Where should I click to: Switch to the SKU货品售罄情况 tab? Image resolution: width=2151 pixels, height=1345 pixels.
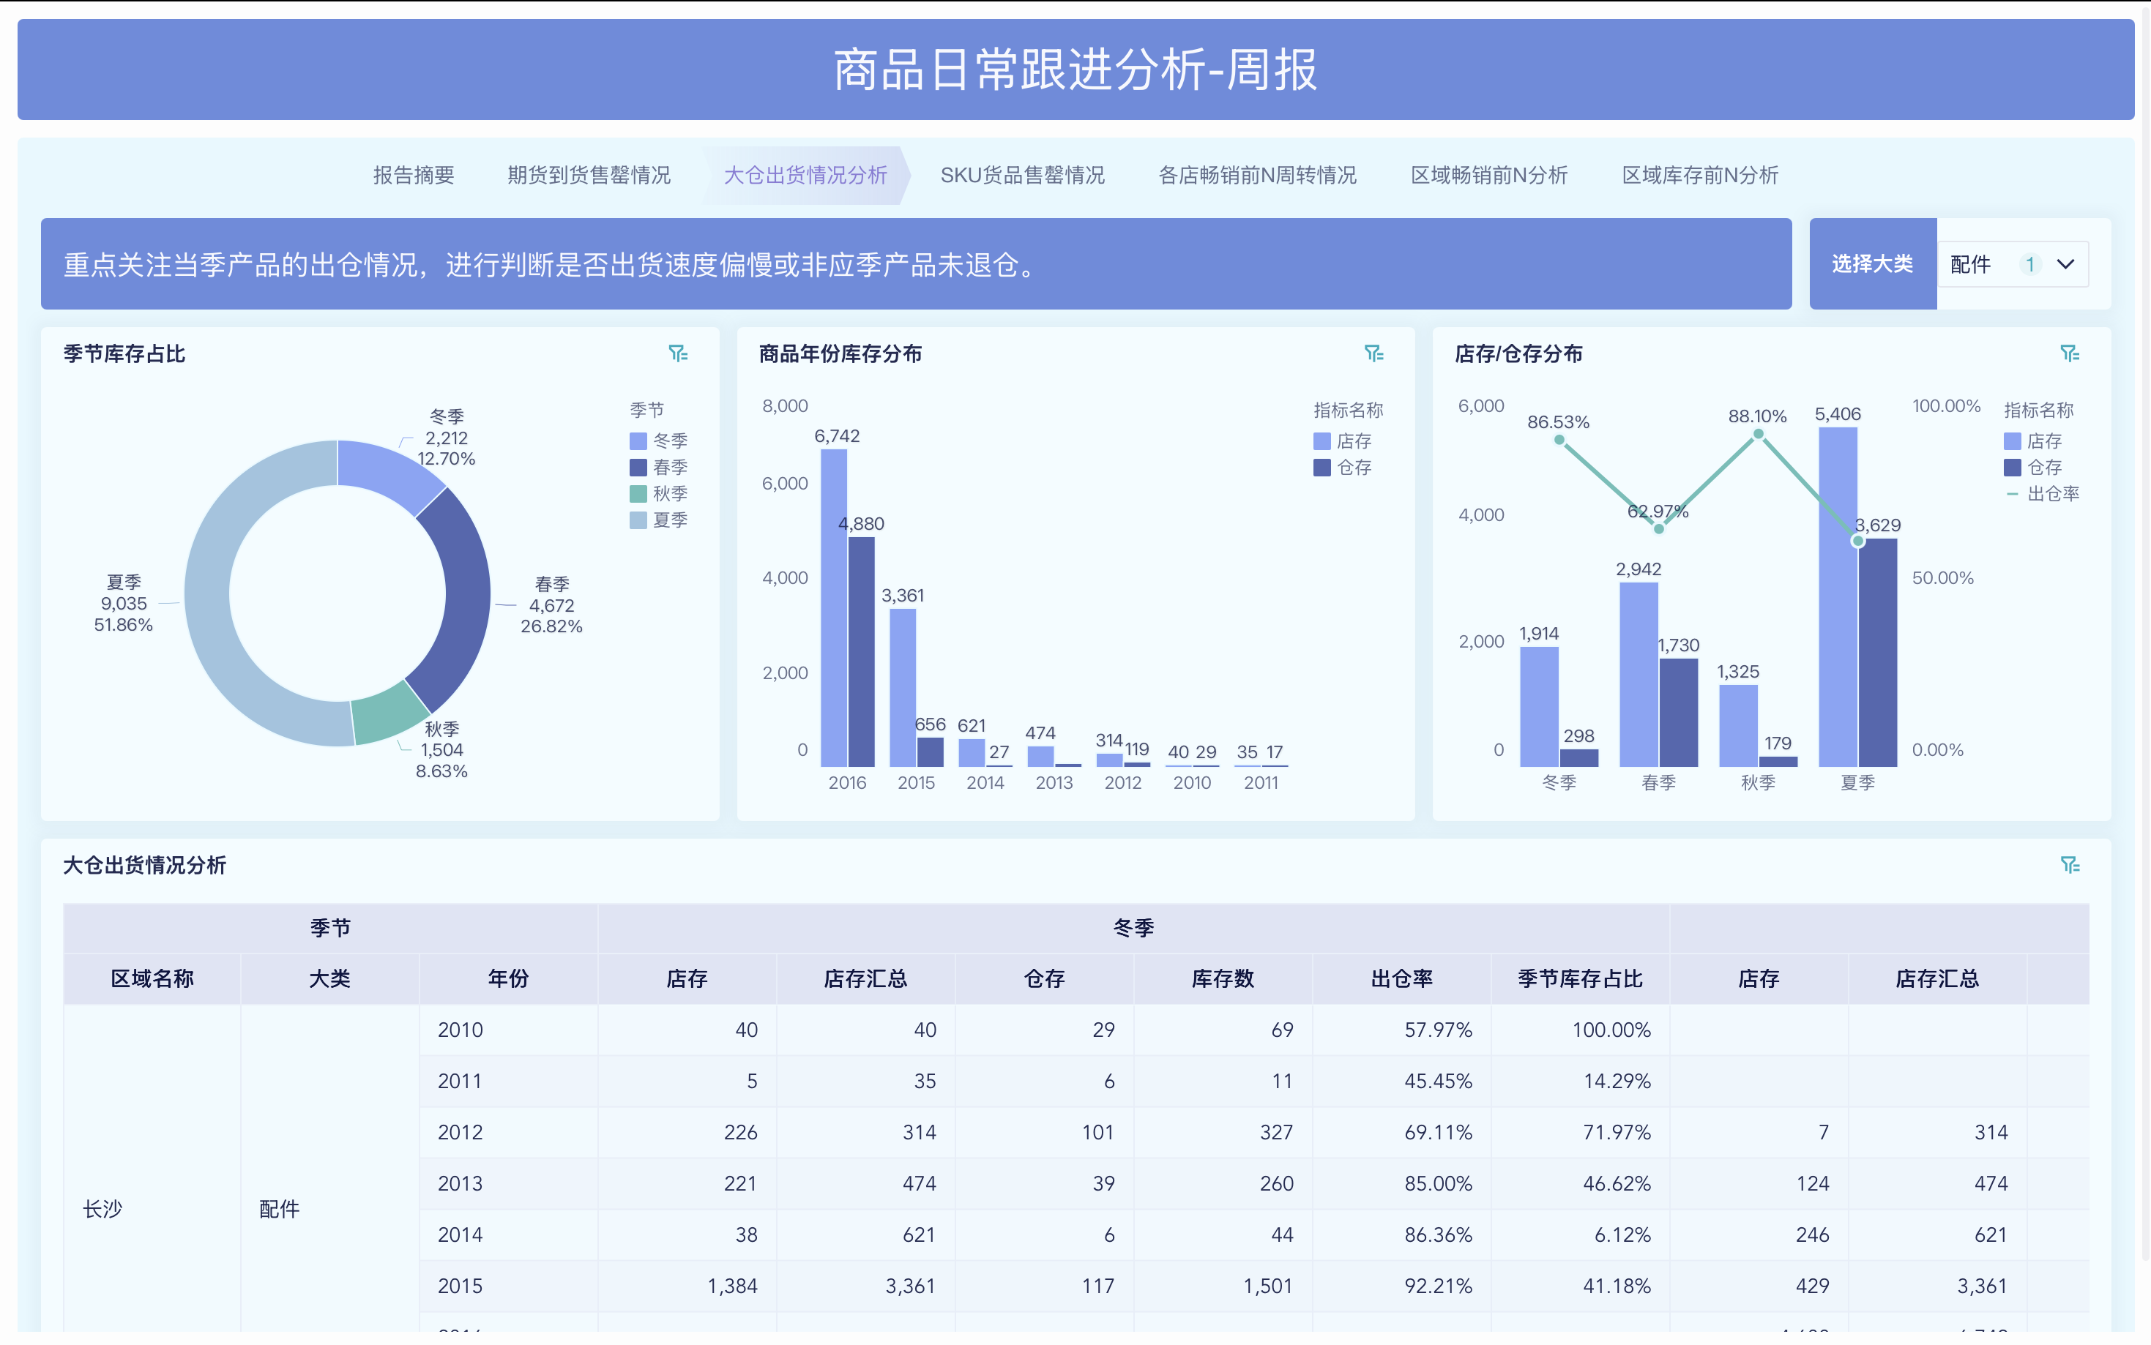tap(1023, 175)
